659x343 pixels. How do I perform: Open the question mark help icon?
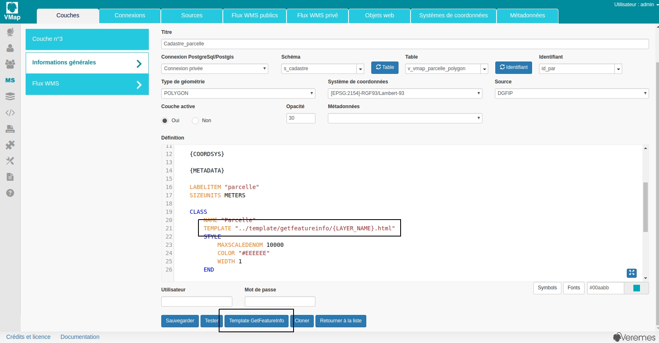click(x=10, y=193)
